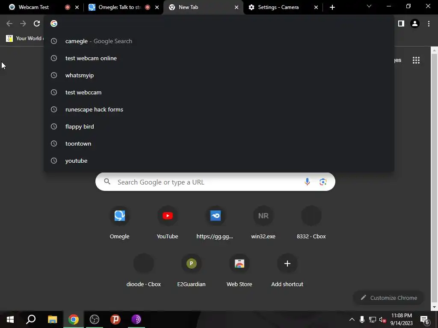Open taskbar search magnifier
The width and height of the screenshot is (438, 328).
pyautogui.click(x=31, y=319)
